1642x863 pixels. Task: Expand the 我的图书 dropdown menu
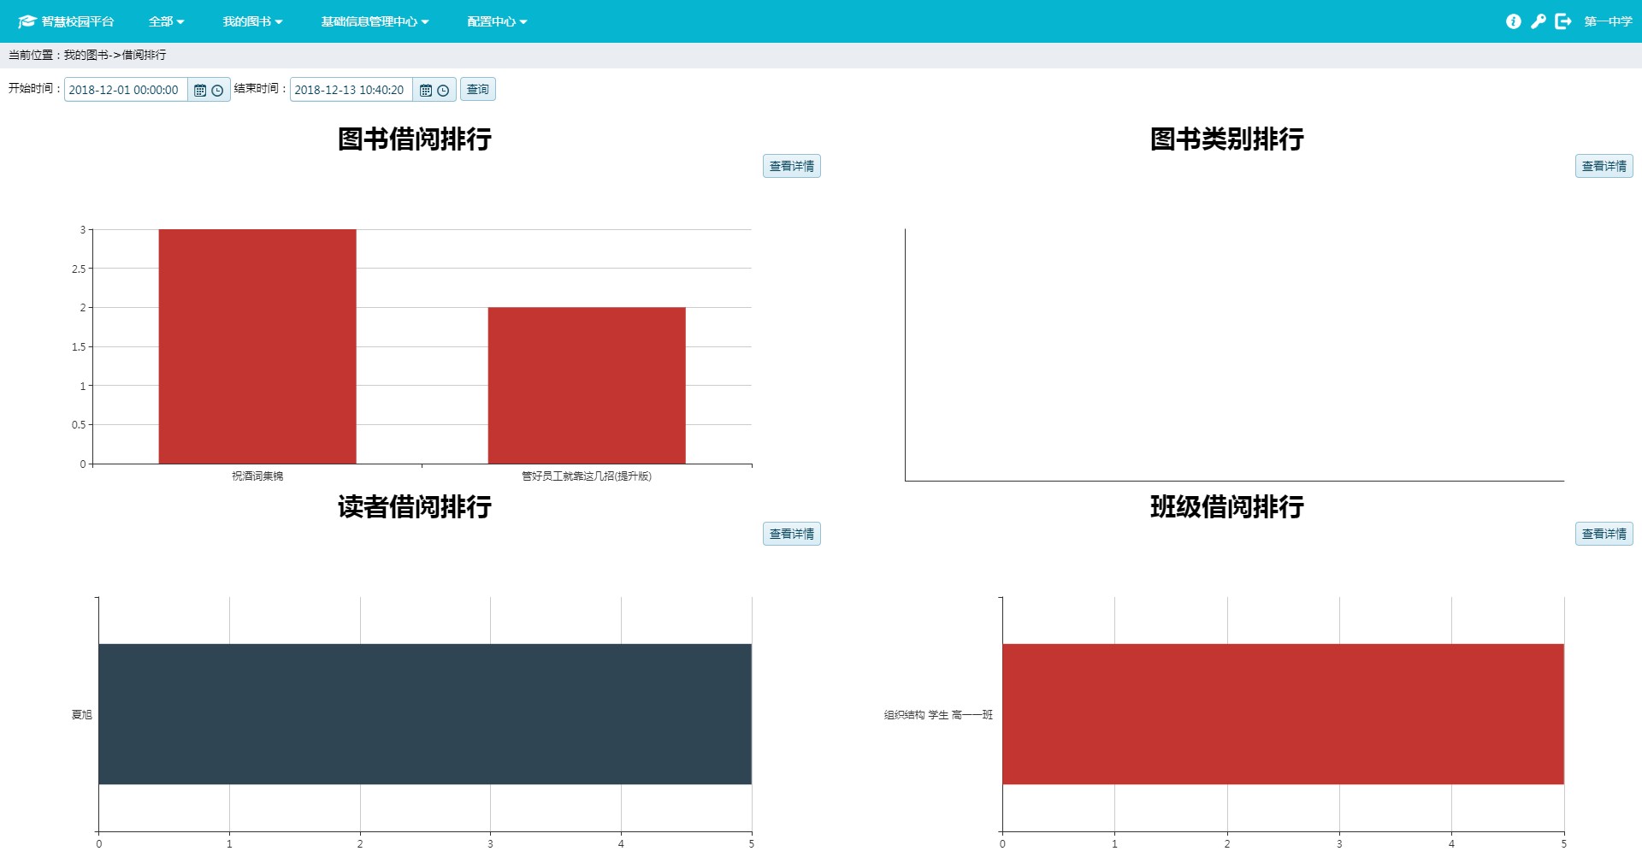252,21
